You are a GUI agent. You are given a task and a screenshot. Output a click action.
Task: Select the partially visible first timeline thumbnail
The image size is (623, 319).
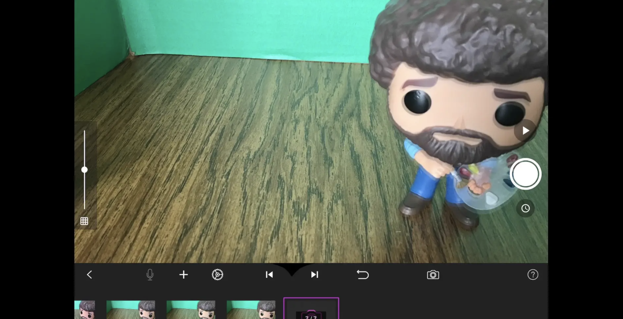(x=85, y=310)
